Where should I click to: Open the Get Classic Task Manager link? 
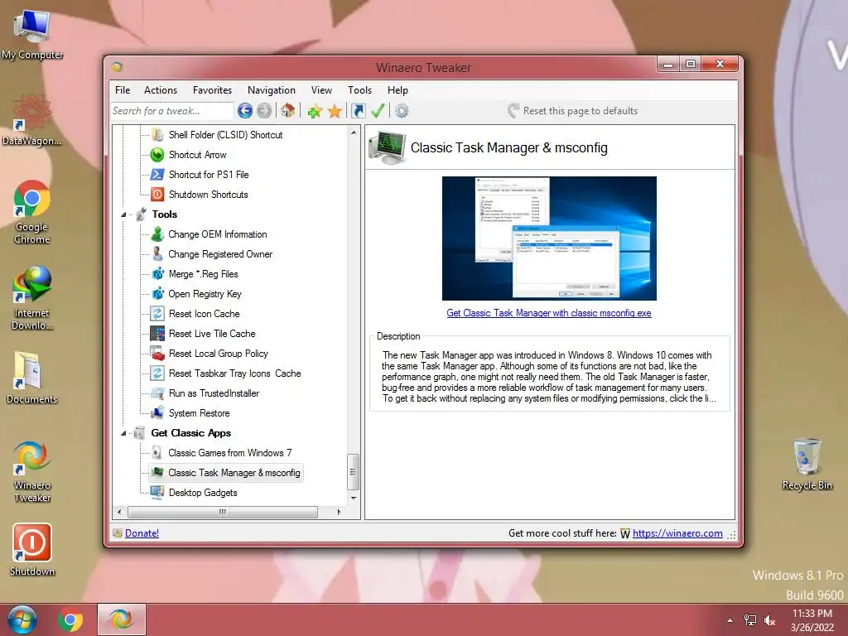pyautogui.click(x=549, y=313)
